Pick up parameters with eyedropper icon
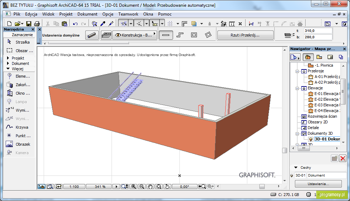The image size is (350, 201). (x=103, y=24)
